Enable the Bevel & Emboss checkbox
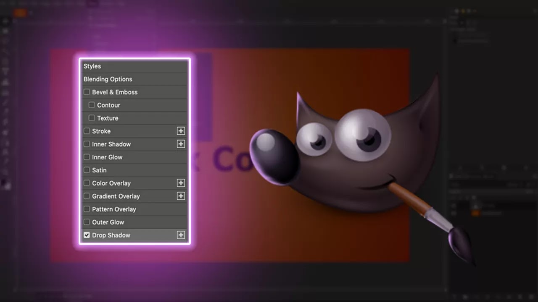The image size is (538, 302). click(87, 92)
